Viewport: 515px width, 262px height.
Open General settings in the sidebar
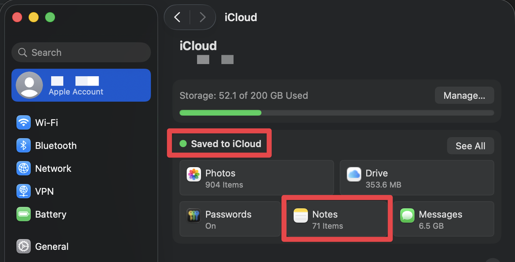coord(51,247)
